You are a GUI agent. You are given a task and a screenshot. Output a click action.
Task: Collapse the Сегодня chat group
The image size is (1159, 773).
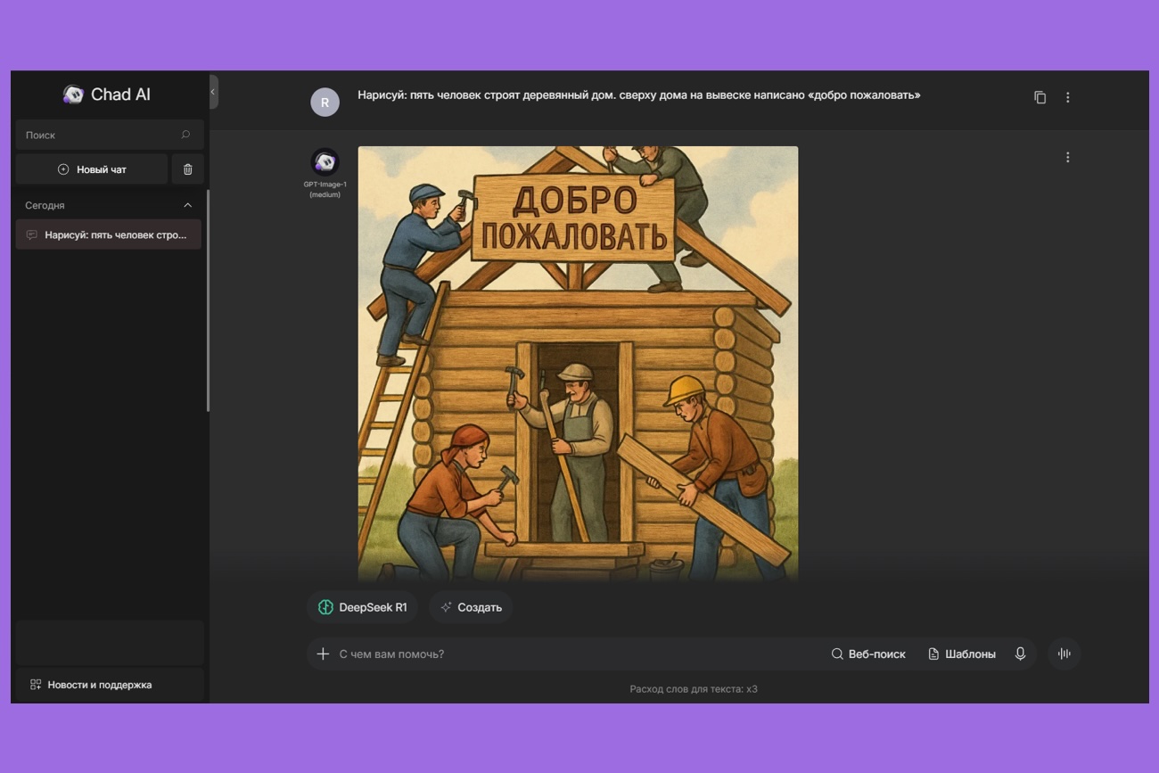[187, 205]
